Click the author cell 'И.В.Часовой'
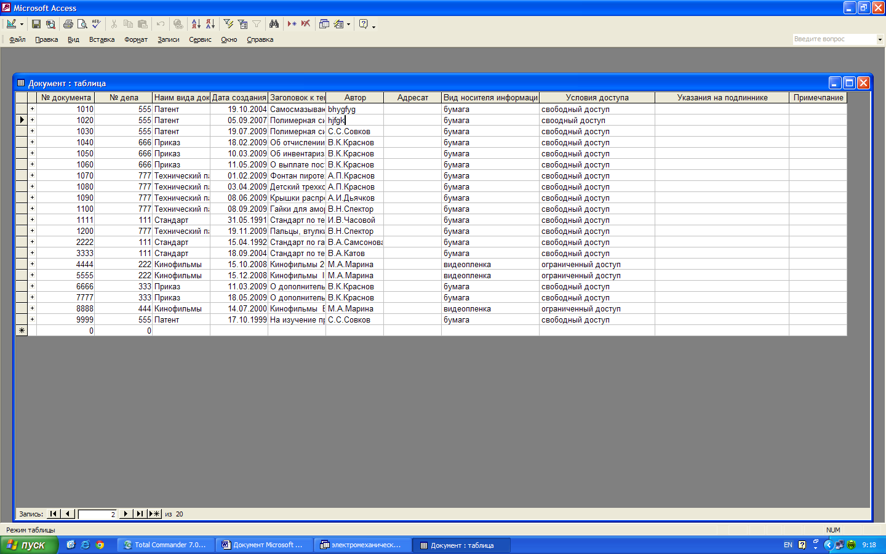 coord(354,220)
